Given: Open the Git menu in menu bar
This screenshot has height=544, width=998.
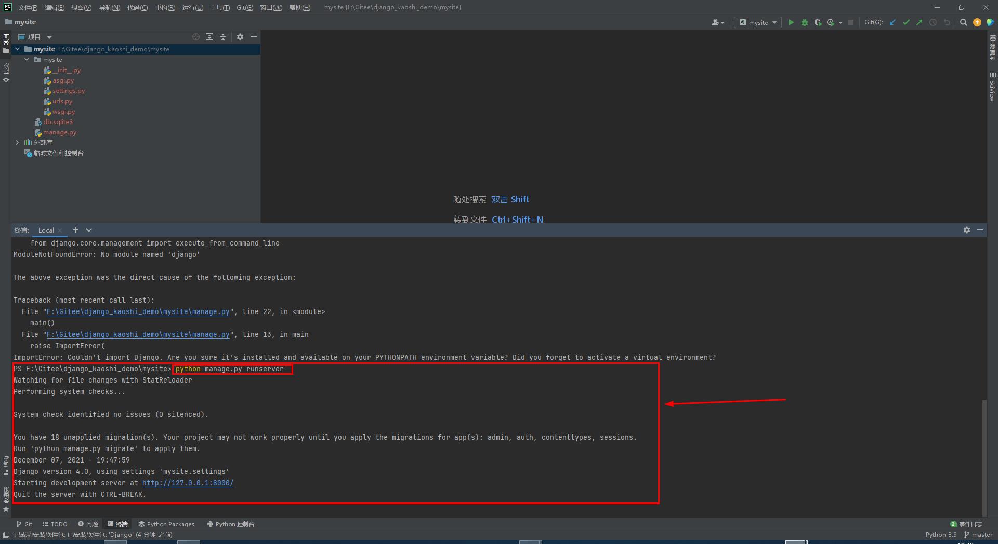Looking at the screenshot, I should [x=245, y=7].
